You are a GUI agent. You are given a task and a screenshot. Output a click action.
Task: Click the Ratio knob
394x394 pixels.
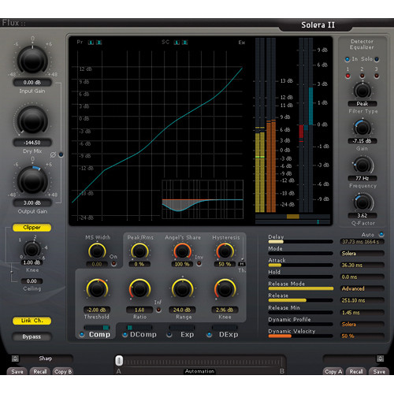pyautogui.click(x=139, y=289)
